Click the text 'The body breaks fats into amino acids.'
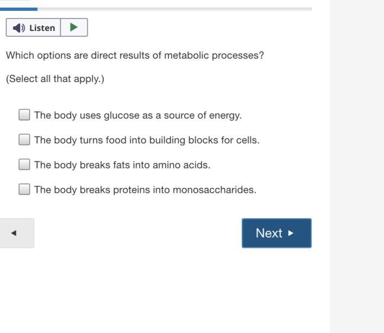The width and height of the screenshot is (384, 333). 122,165
